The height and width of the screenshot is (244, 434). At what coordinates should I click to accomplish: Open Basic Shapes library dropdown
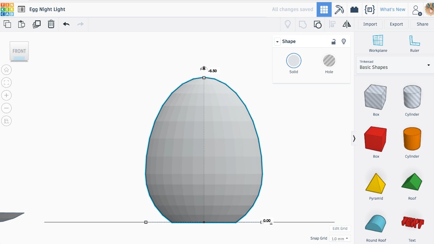click(x=395, y=65)
